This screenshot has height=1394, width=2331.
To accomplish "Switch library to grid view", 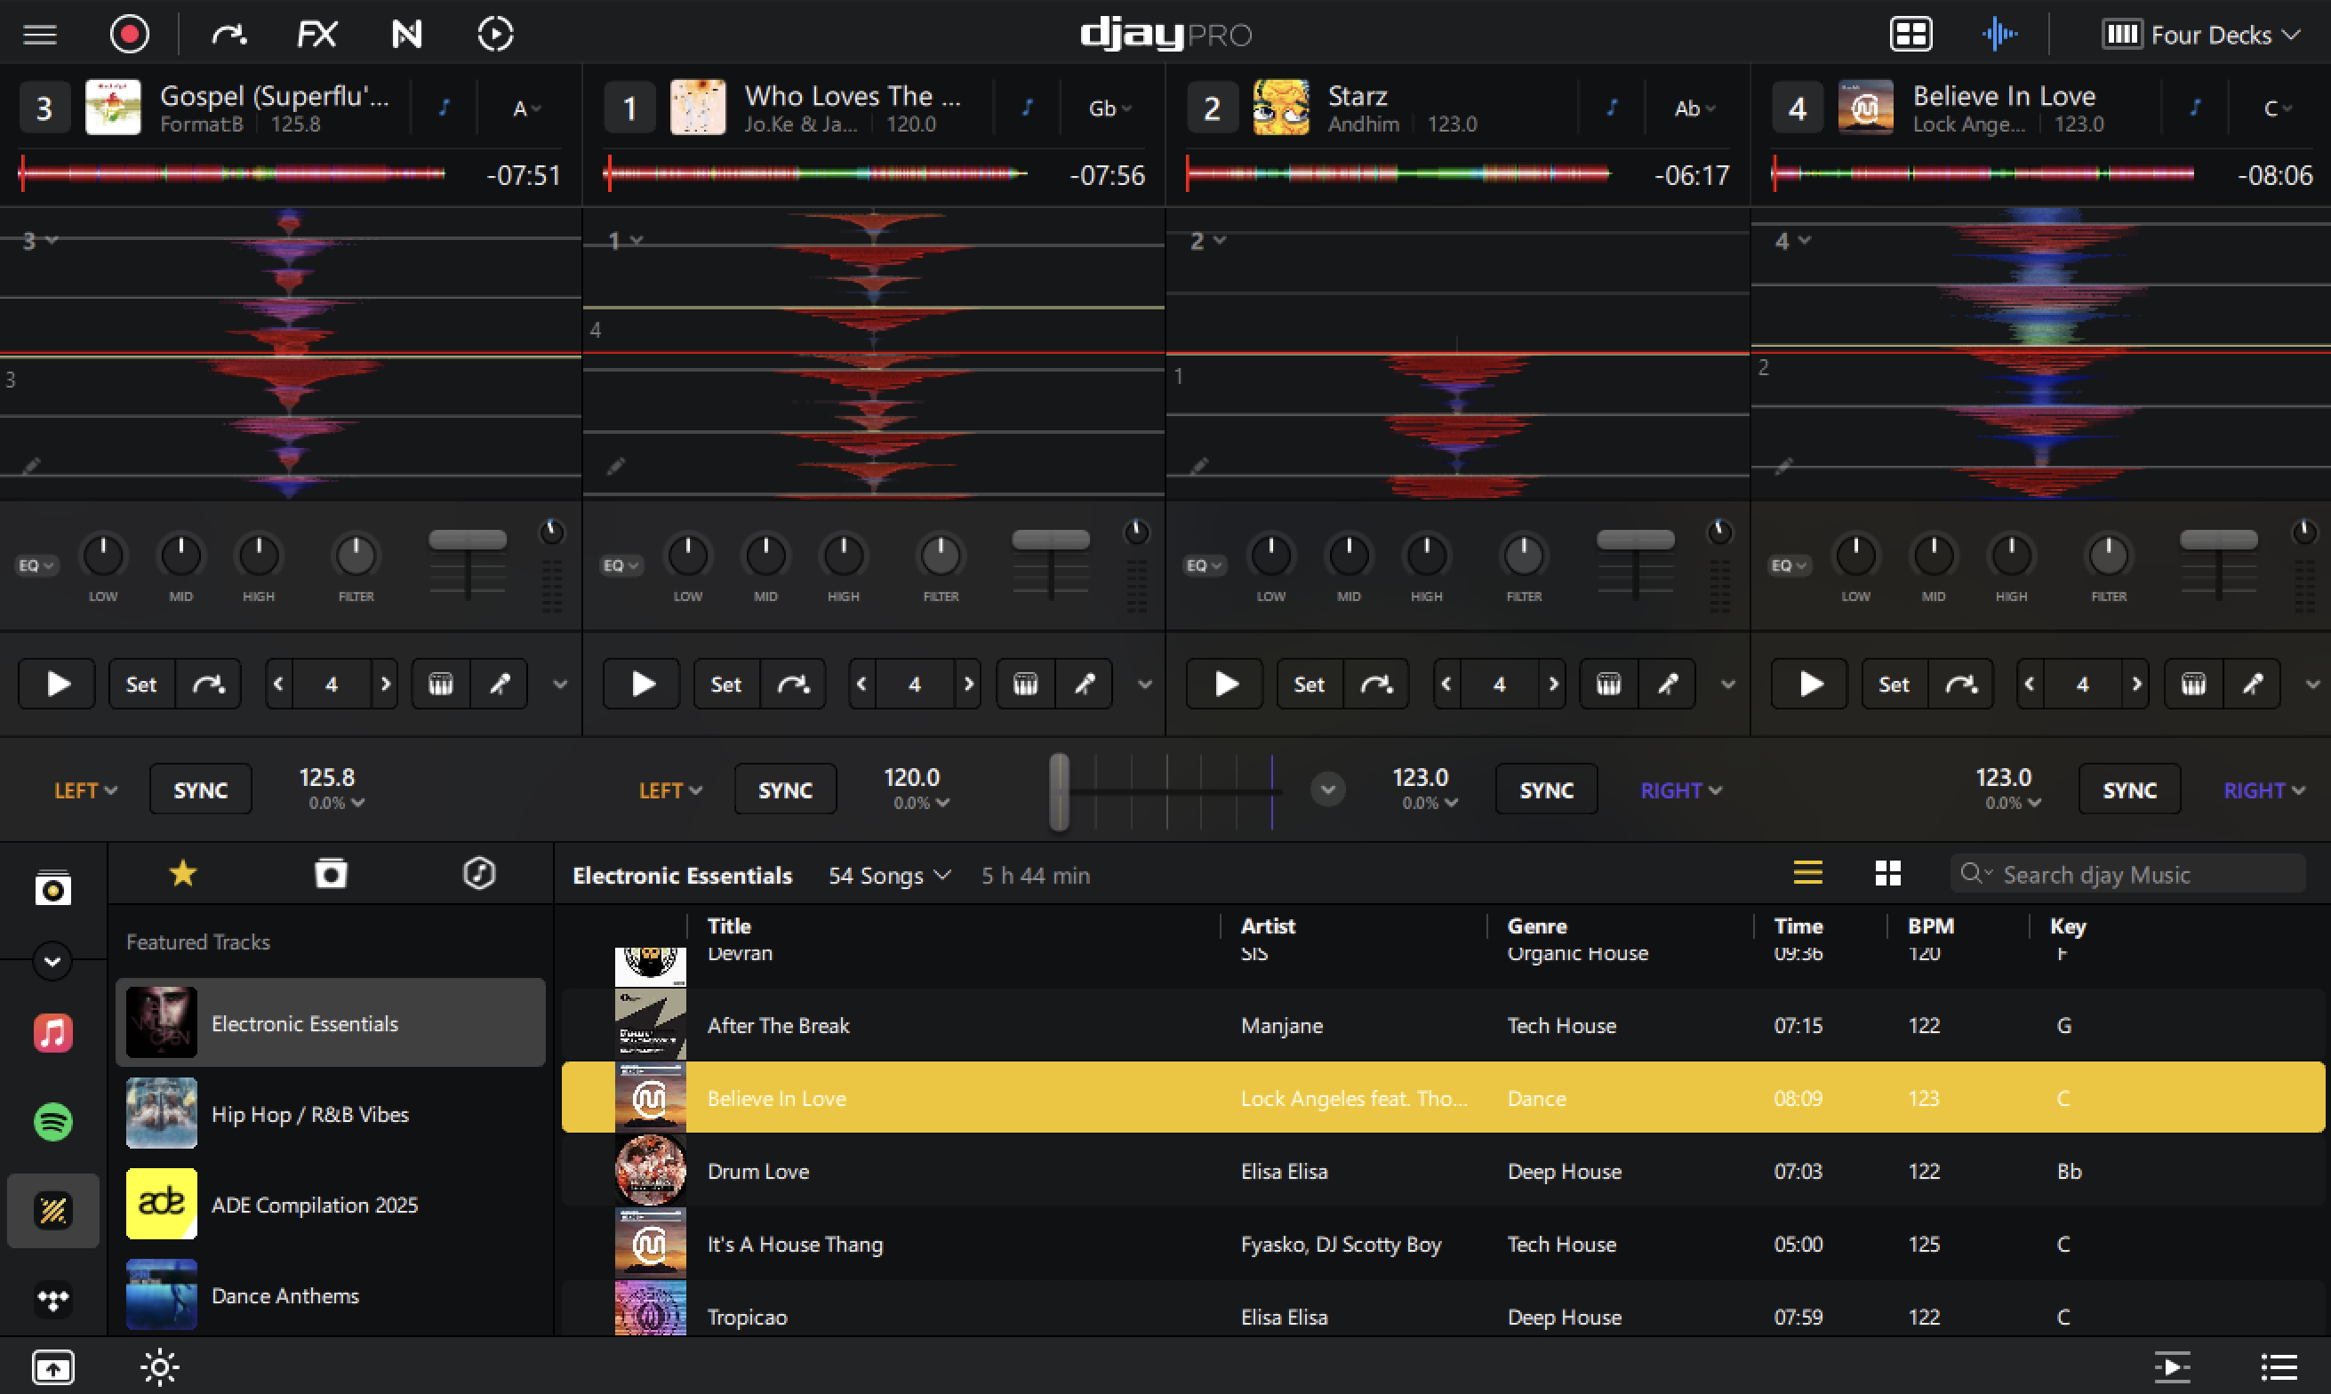I will click(1887, 874).
